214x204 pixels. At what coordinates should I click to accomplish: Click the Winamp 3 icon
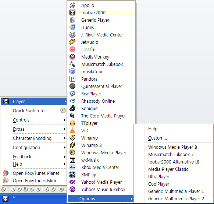72,145
